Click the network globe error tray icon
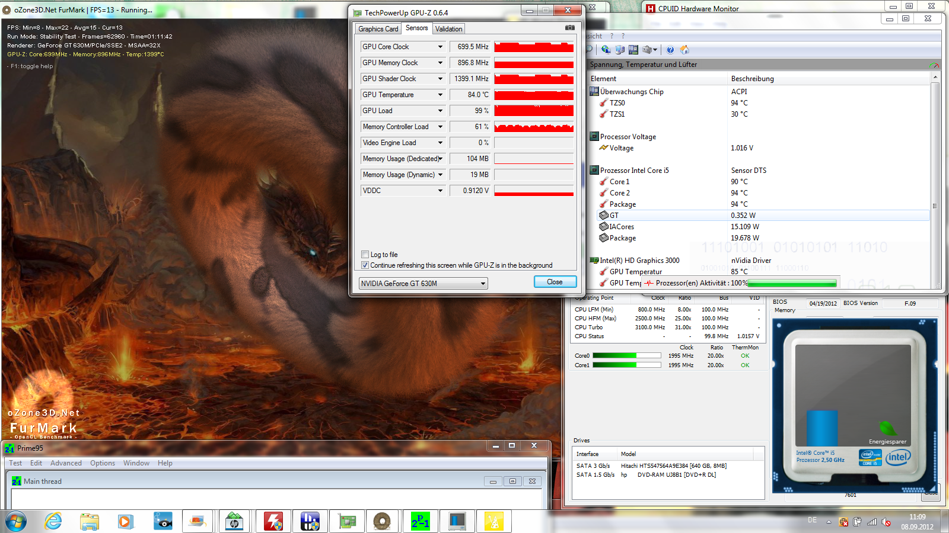The image size is (949, 533). coord(843,522)
